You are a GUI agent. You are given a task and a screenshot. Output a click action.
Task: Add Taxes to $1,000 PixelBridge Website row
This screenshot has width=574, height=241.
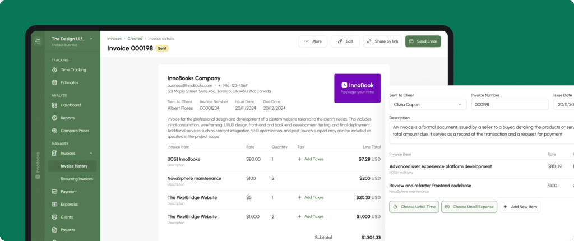[311, 216]
